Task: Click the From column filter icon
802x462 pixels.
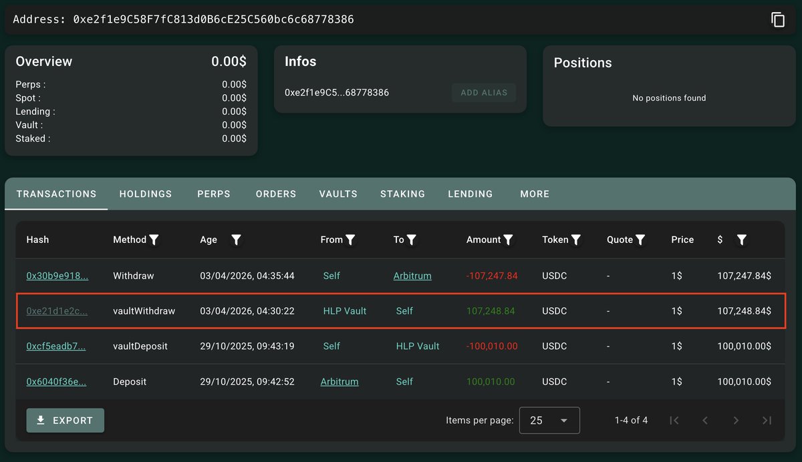Action: [x=350, y=240]
